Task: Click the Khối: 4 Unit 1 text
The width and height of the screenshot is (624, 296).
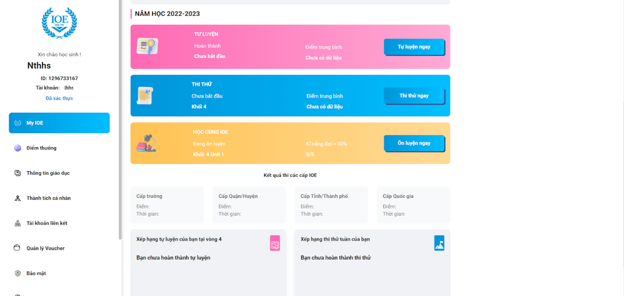Action: pyautogui.click(x=208, y=155)
